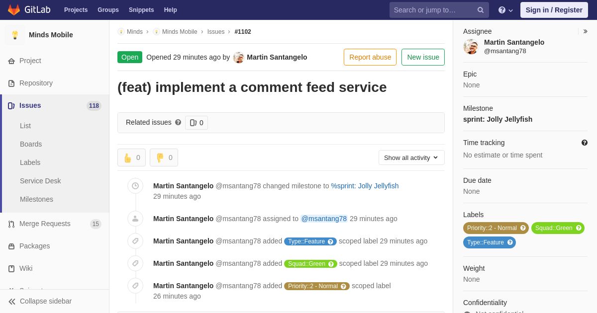Click the @msantang78 mention link
Screen dimensions: 597x313
324,219
